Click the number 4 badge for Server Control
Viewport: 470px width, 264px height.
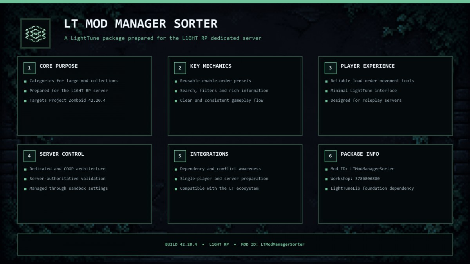click(29, 156)
